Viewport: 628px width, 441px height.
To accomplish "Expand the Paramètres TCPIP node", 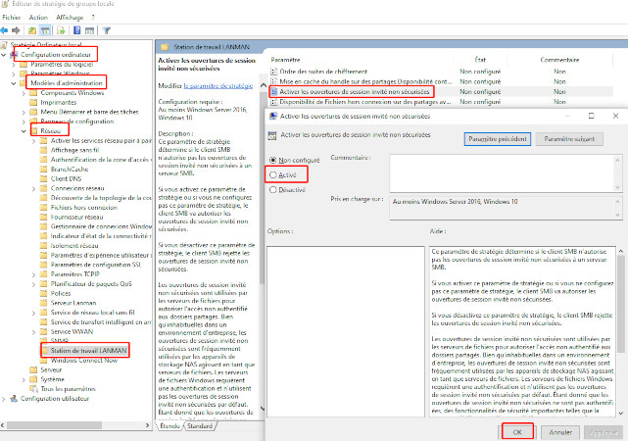I will click(x=33, y=274).
